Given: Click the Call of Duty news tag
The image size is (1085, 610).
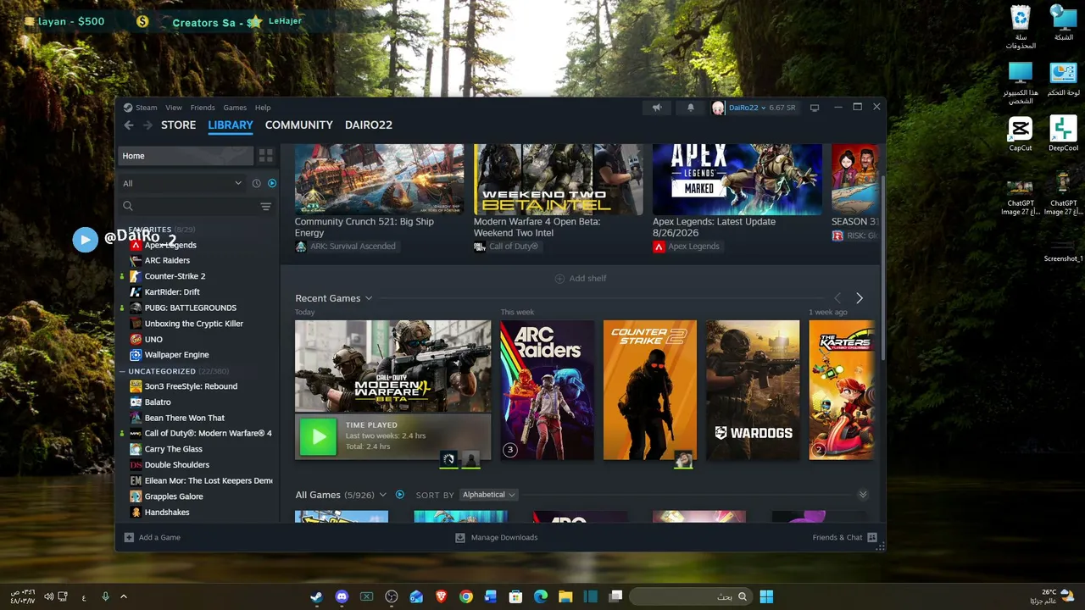Looking at the screenshot, I should [506, 247].
